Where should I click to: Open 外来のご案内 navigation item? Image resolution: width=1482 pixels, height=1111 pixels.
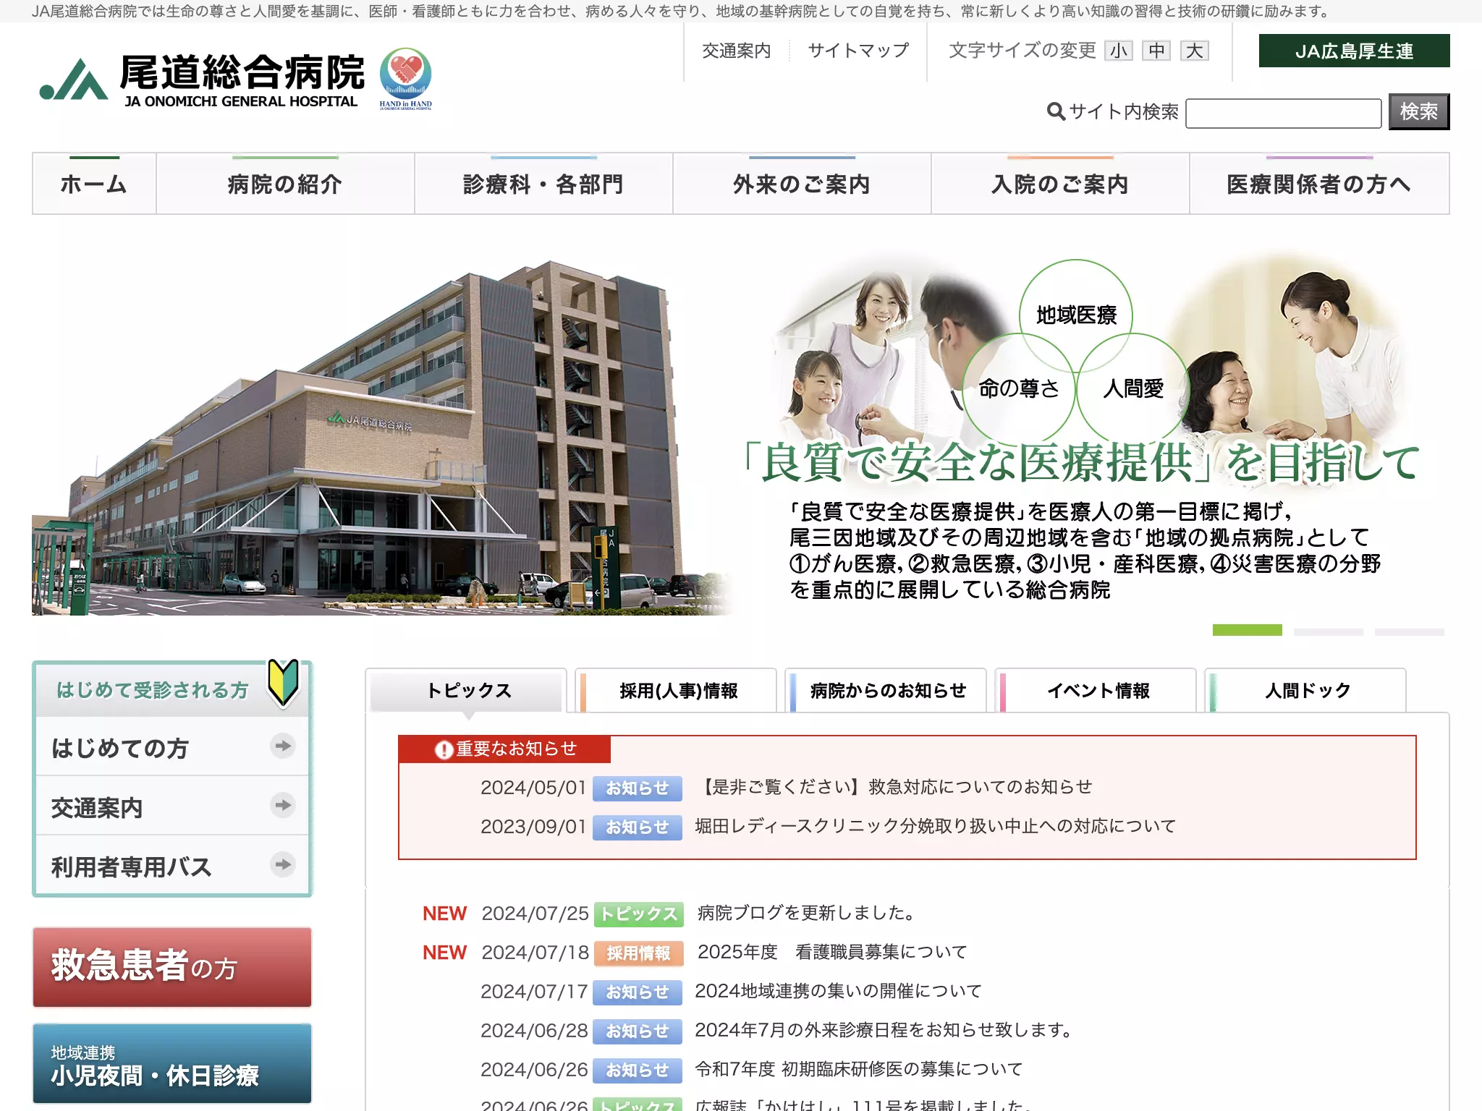(802, 184)
